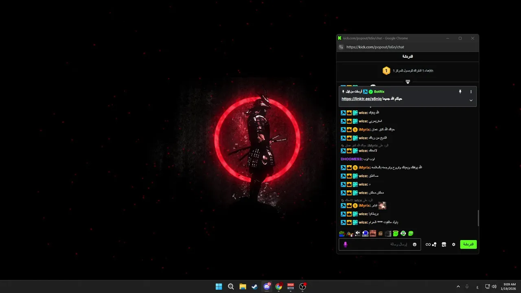
Task: Click wlce username beside بريطانيا message
Action: [363, 214]
